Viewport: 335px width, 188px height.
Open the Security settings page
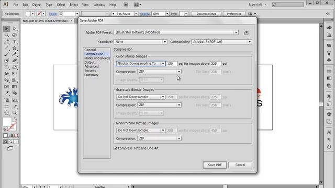(x=90, y=70)
